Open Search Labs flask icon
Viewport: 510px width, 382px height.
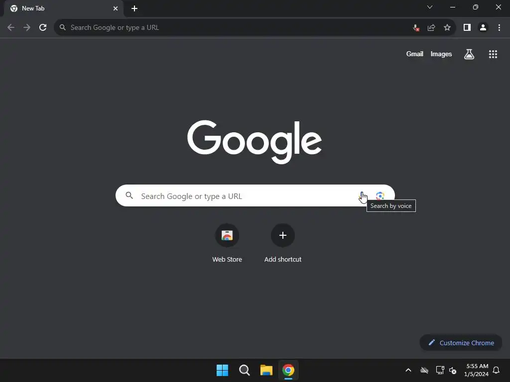tap(469, 54)
